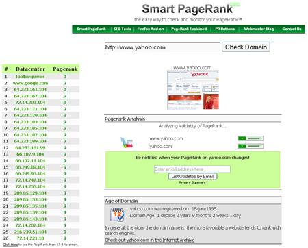
Task: Select datacenter 209.85.133.104
Action: [30, 199]
